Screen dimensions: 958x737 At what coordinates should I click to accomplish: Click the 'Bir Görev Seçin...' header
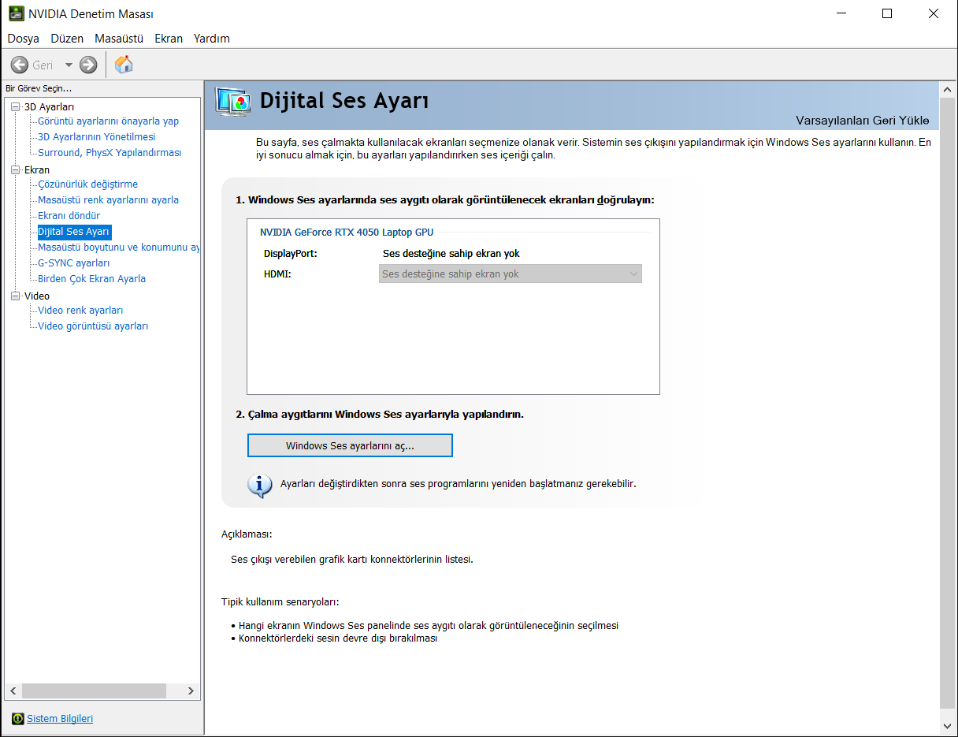39,88
